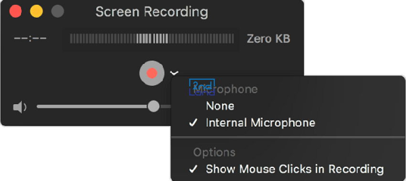Choose the Internal Microphone option
The width and height of the screenshot is (406, 181).
coord(260,123)
